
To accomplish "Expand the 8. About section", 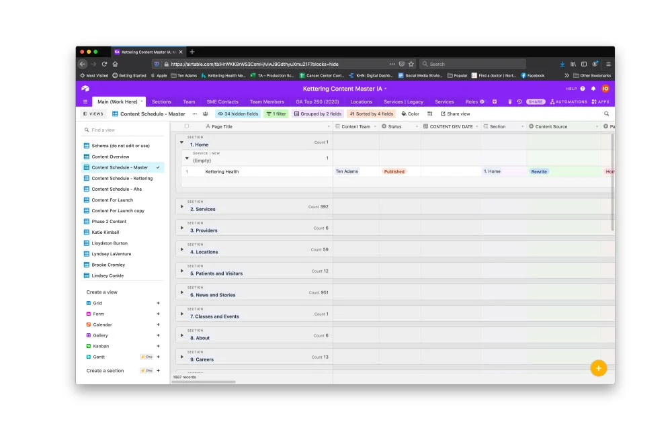I will [181, 335].
